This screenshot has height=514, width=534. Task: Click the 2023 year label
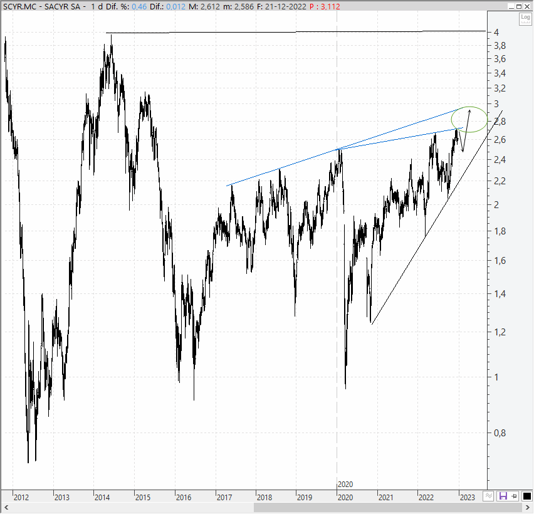point(468,497)
